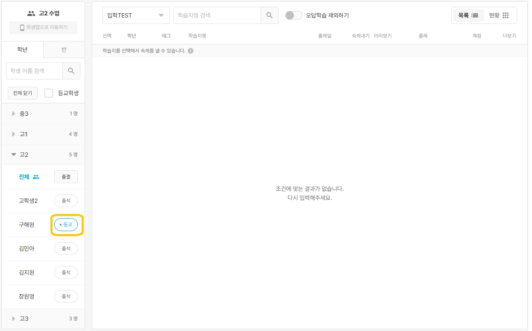Click the worksheet name search magnifier icon
This screenshot has height=331, width=532.
click(x=269, y=15)
